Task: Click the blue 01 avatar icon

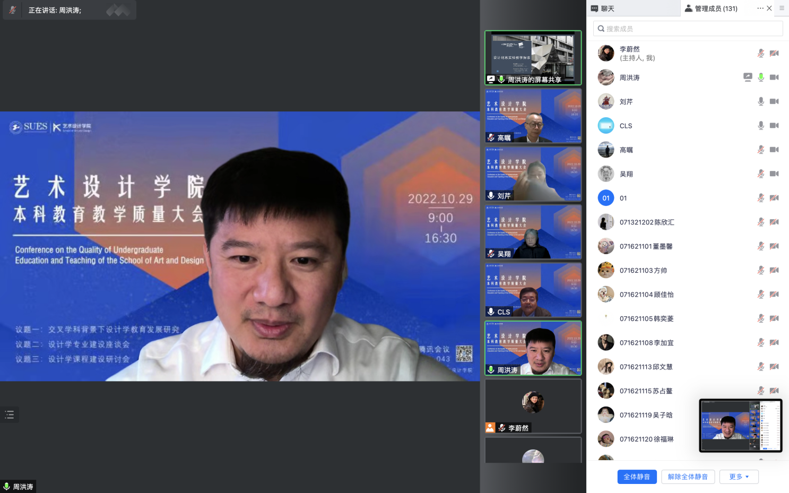Action: pyautogui.click(x=606, y=198)
